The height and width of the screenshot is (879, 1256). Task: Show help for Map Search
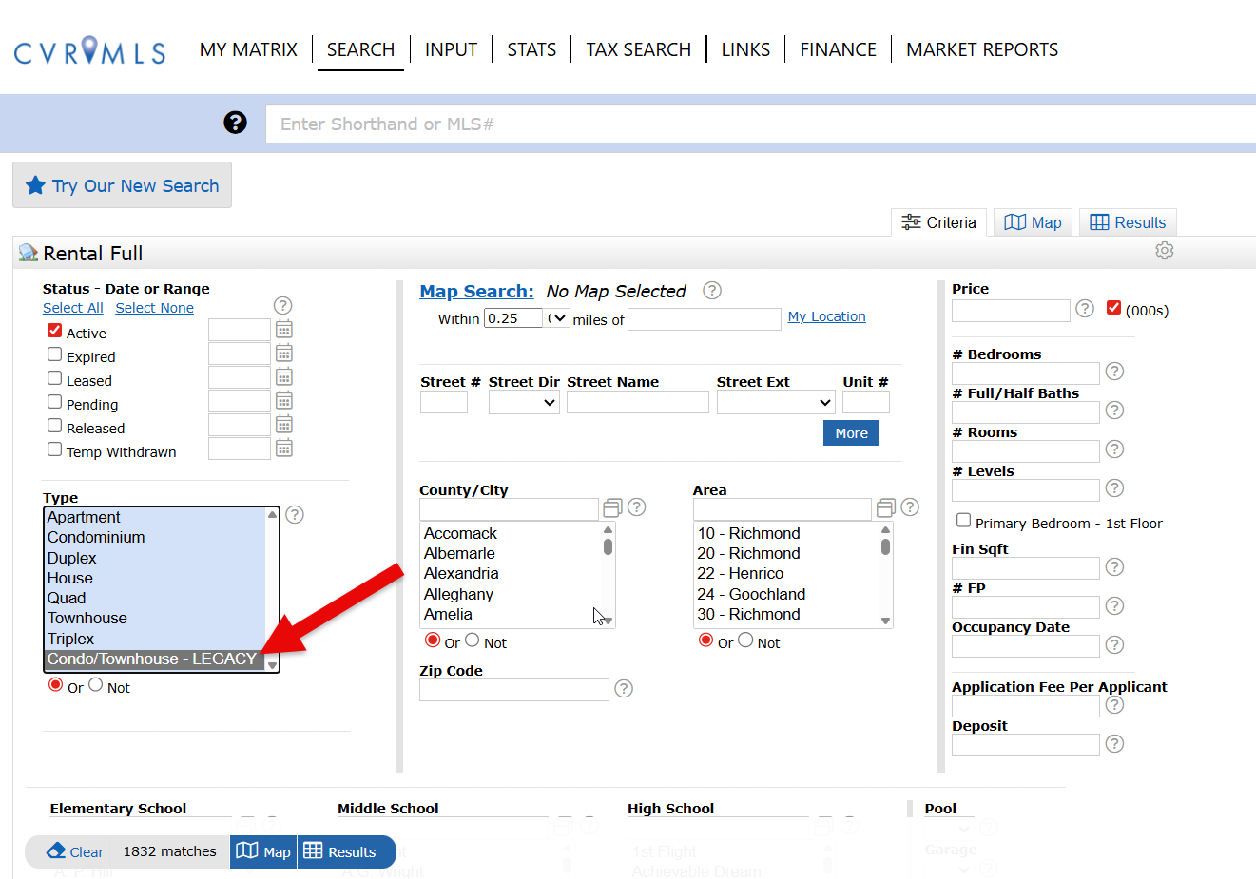point(711,291)
